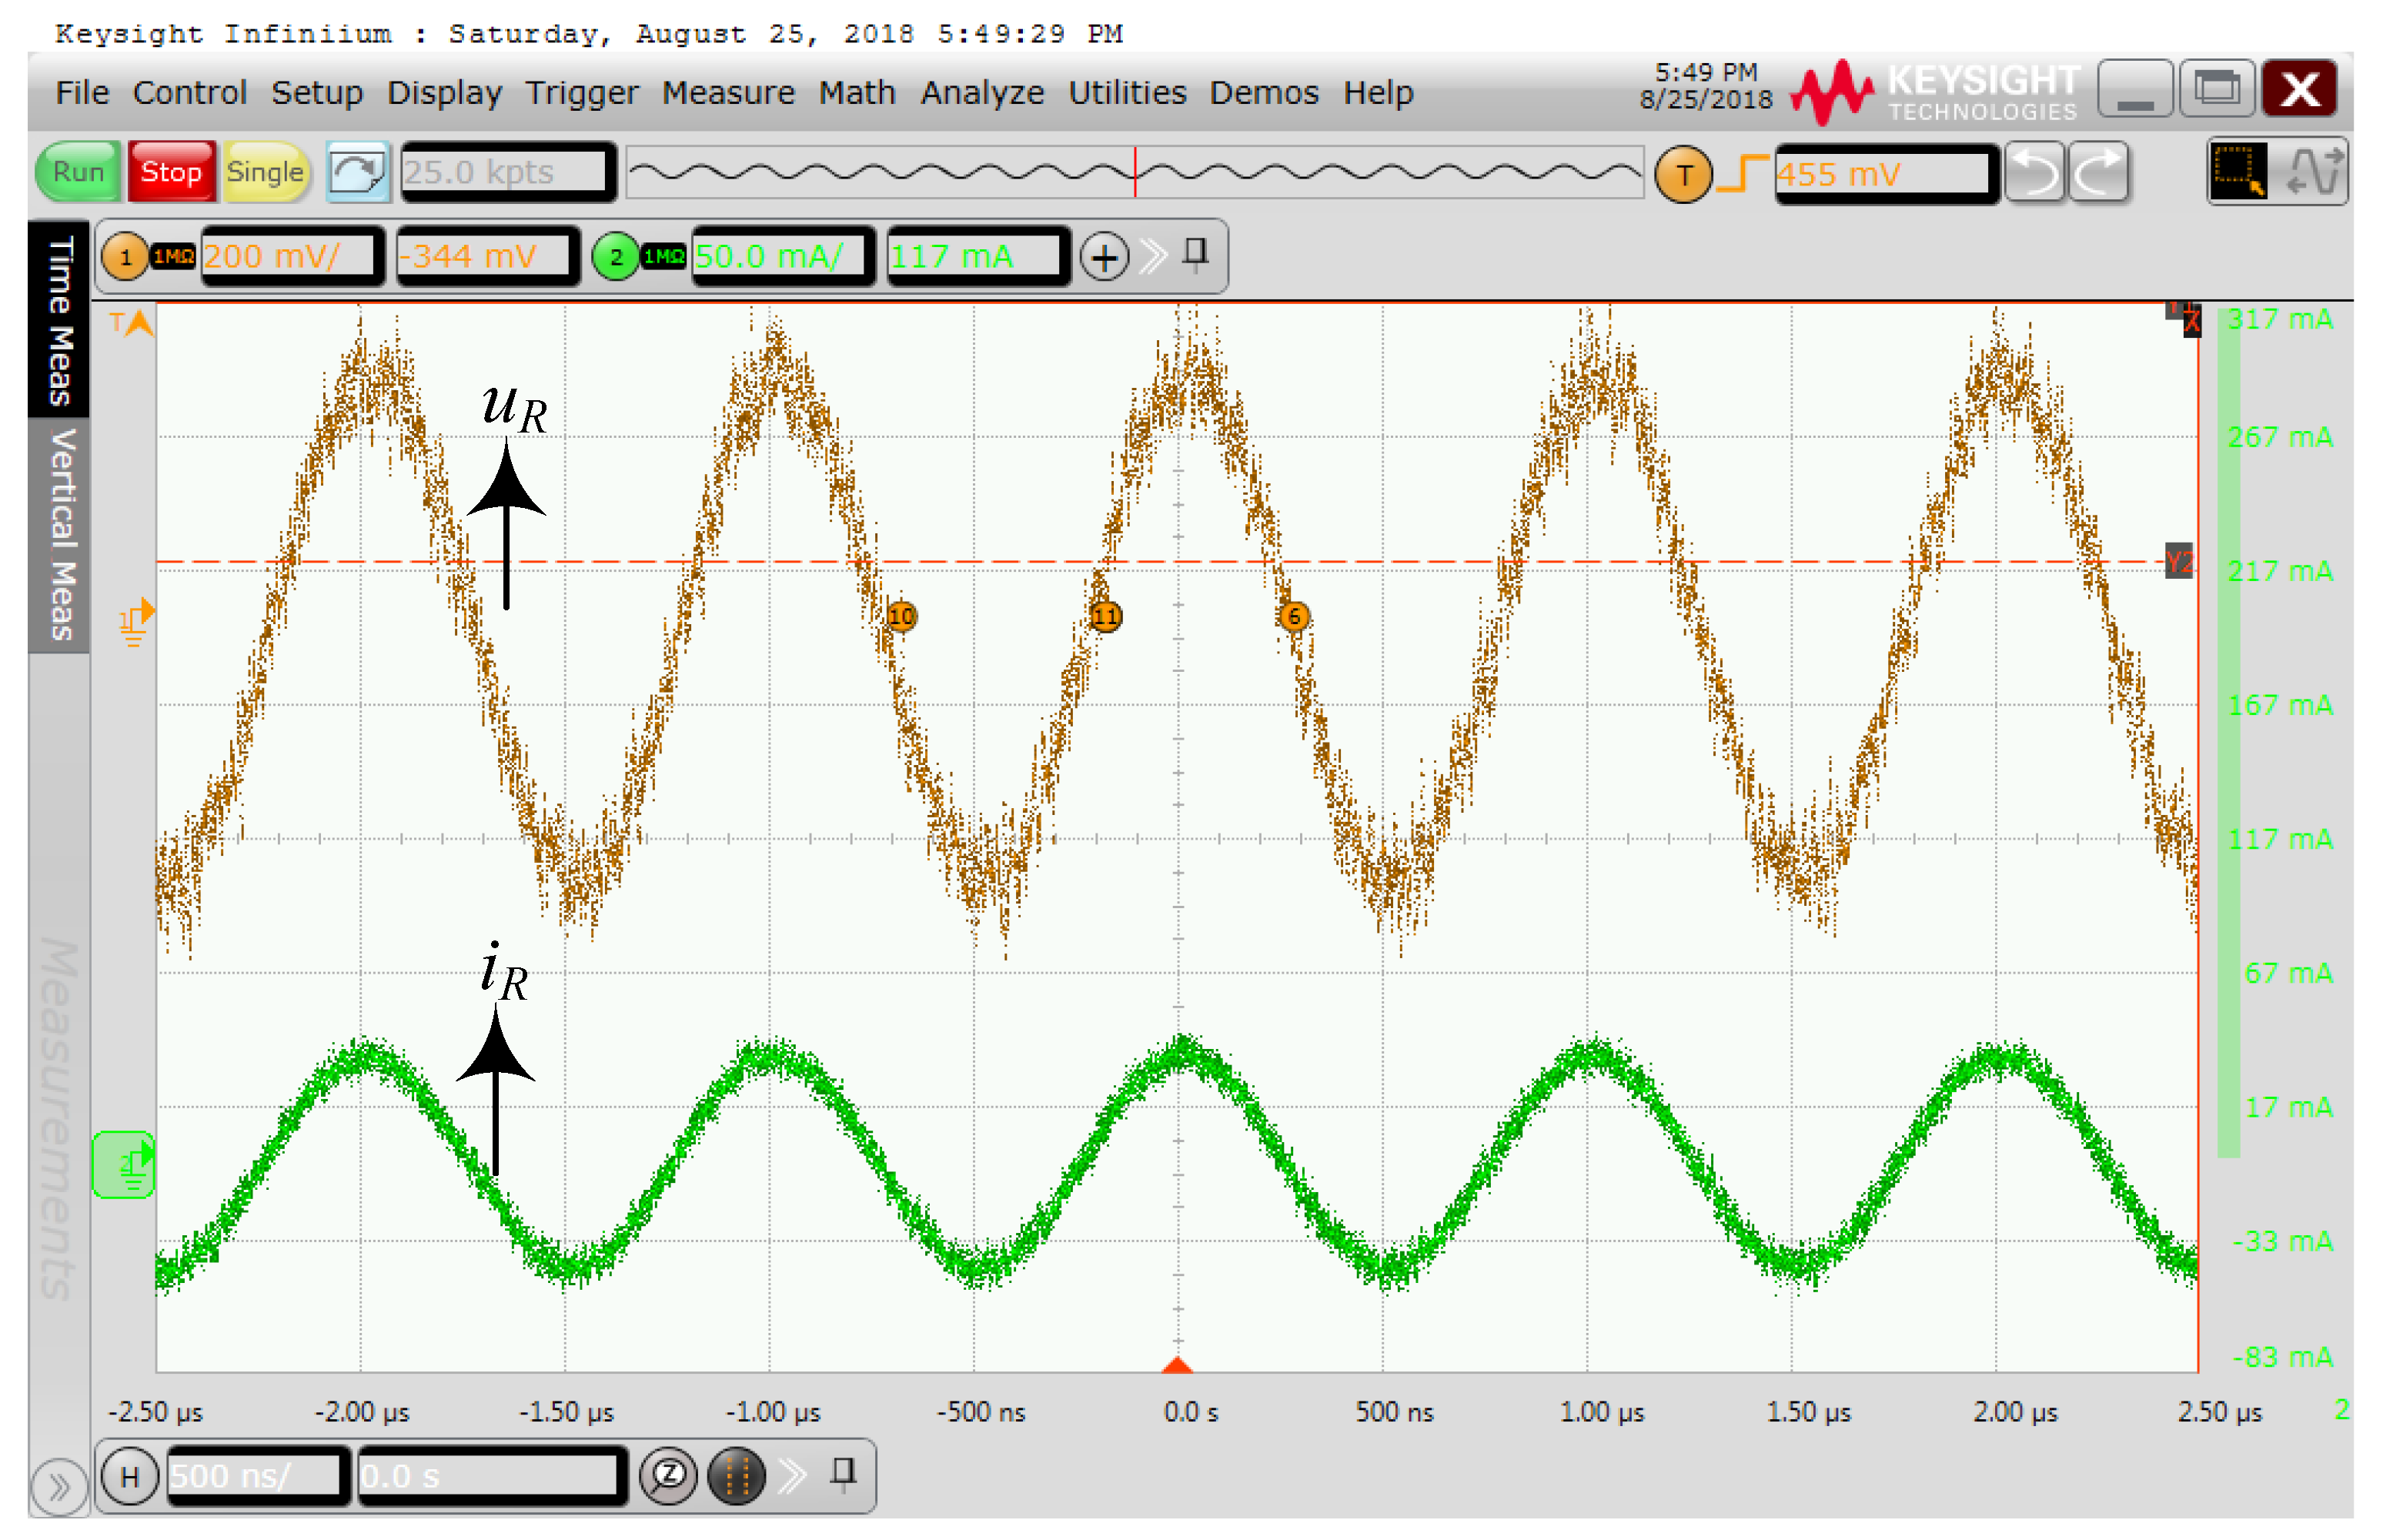This screenshot has width=2383, height=1540.
Task: Toggle channel 2 green button
Action: 616,257
